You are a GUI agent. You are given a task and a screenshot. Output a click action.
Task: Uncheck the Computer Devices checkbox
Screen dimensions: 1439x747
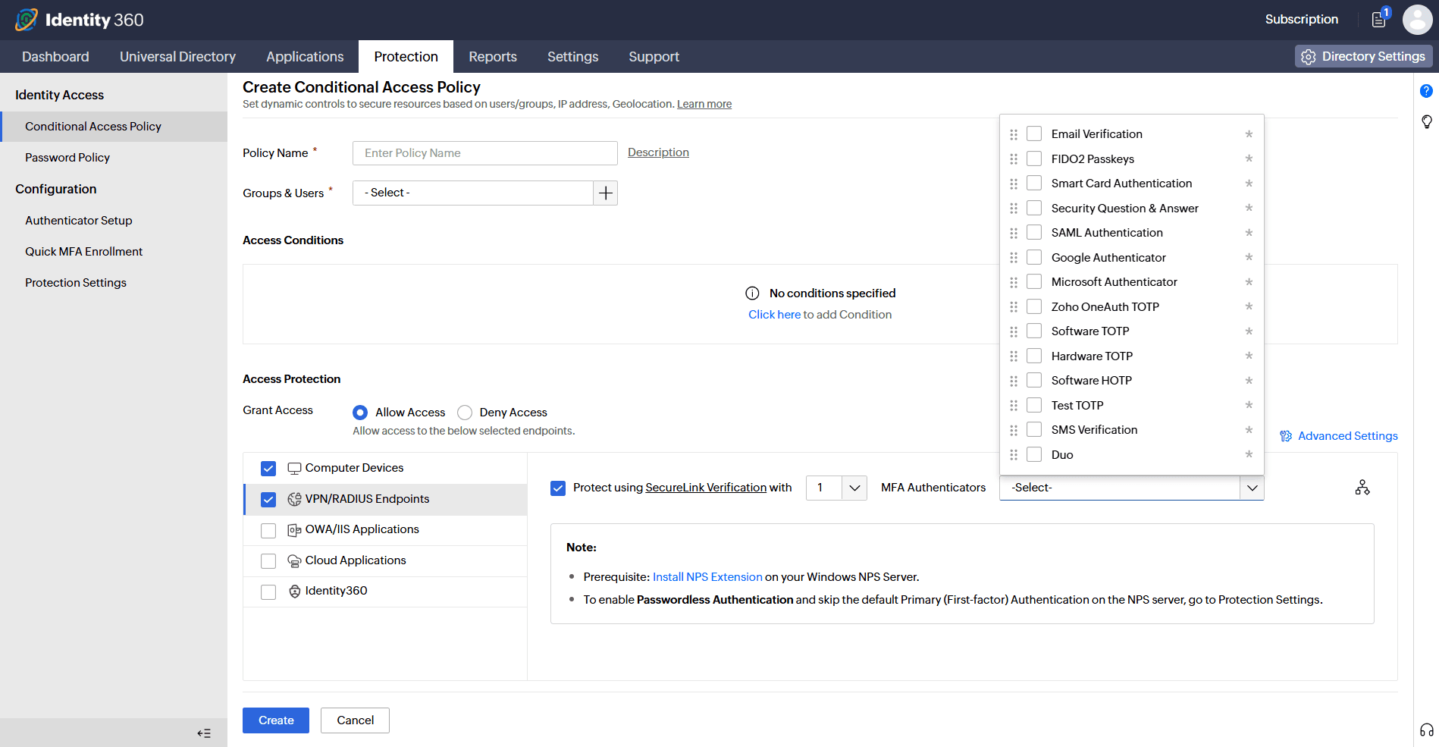coord(268,469)
